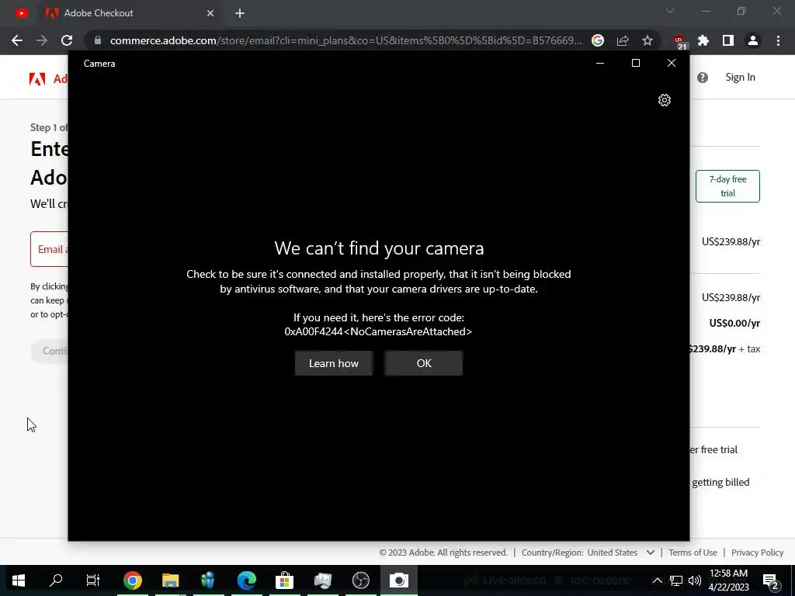
Task: Open Chrome profile icon
Action: point(753,40)
